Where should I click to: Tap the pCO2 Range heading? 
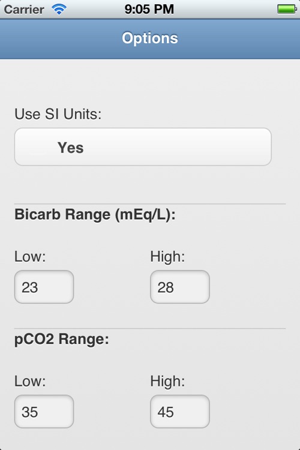(x=62, y=339)
